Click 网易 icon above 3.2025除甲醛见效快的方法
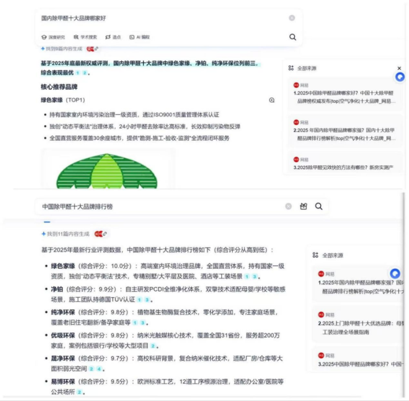409x401 pixels. tap(296, 160)
